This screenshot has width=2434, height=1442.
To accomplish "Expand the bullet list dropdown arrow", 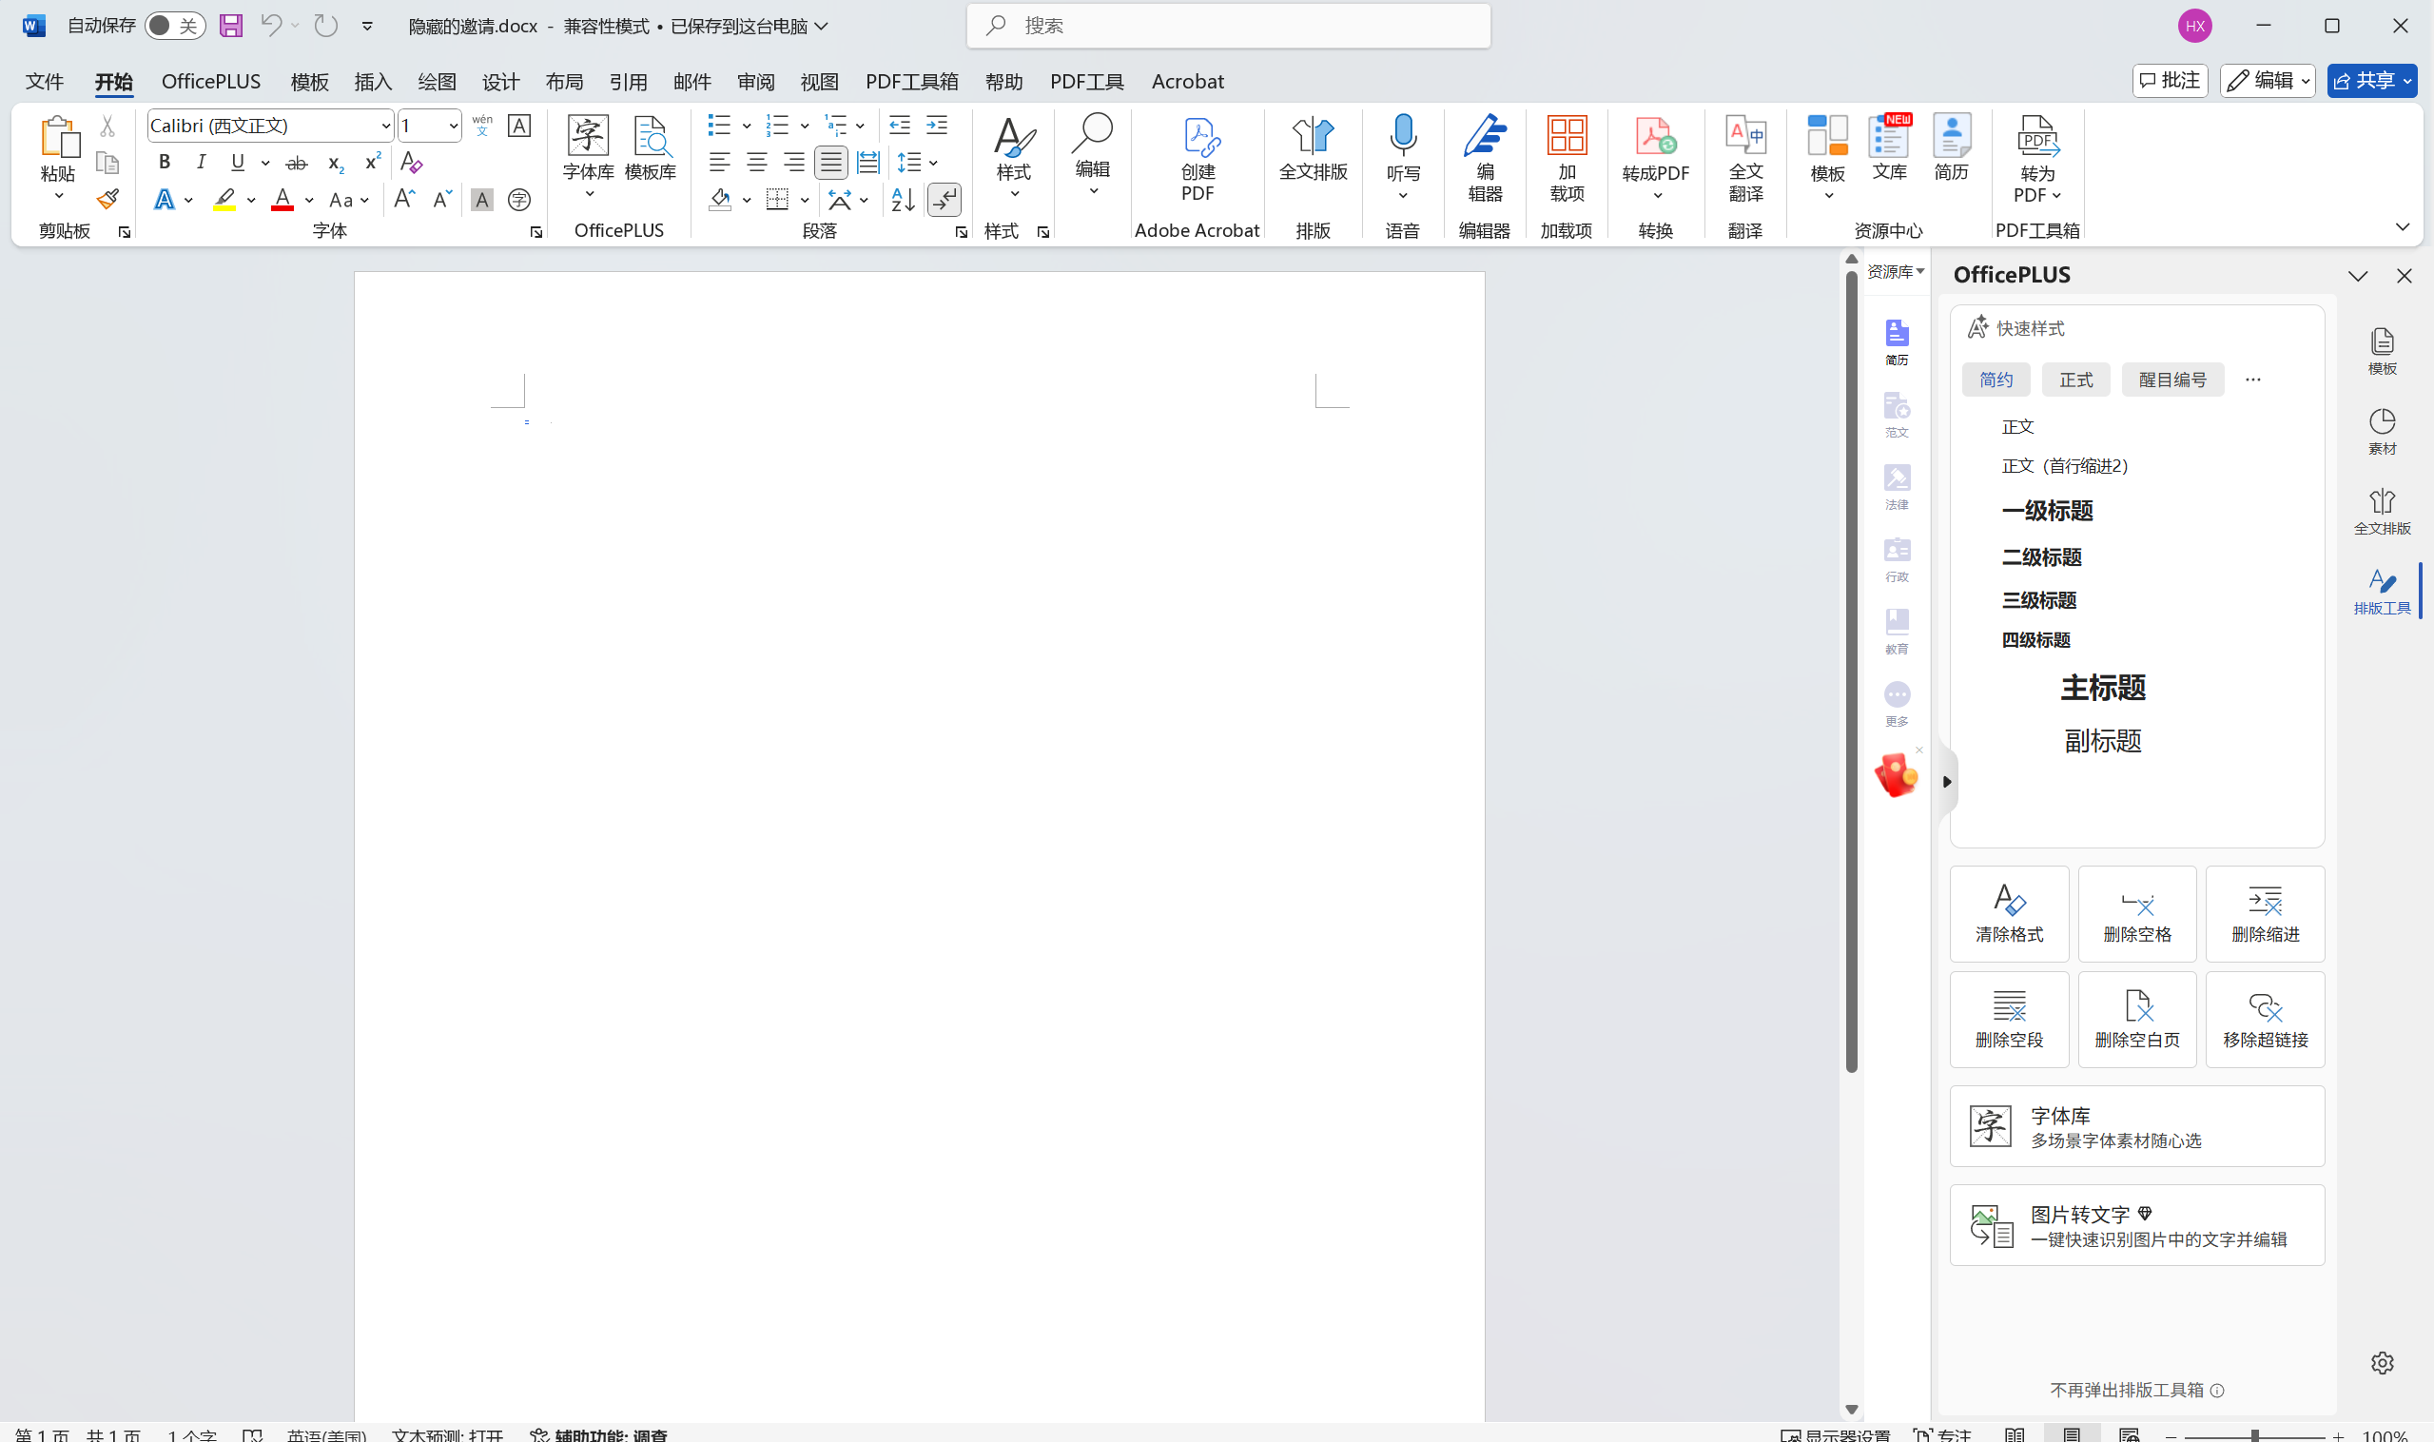I will click(x=747, y=126).
